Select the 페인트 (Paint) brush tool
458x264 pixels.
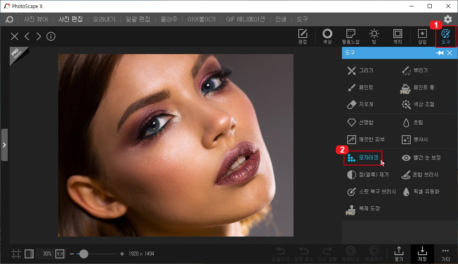coord(361,87)
